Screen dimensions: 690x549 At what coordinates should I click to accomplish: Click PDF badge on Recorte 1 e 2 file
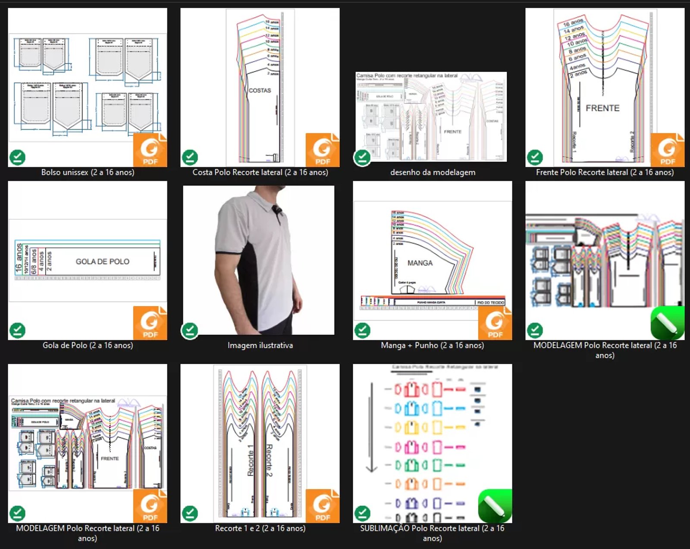tap(322, 505)
